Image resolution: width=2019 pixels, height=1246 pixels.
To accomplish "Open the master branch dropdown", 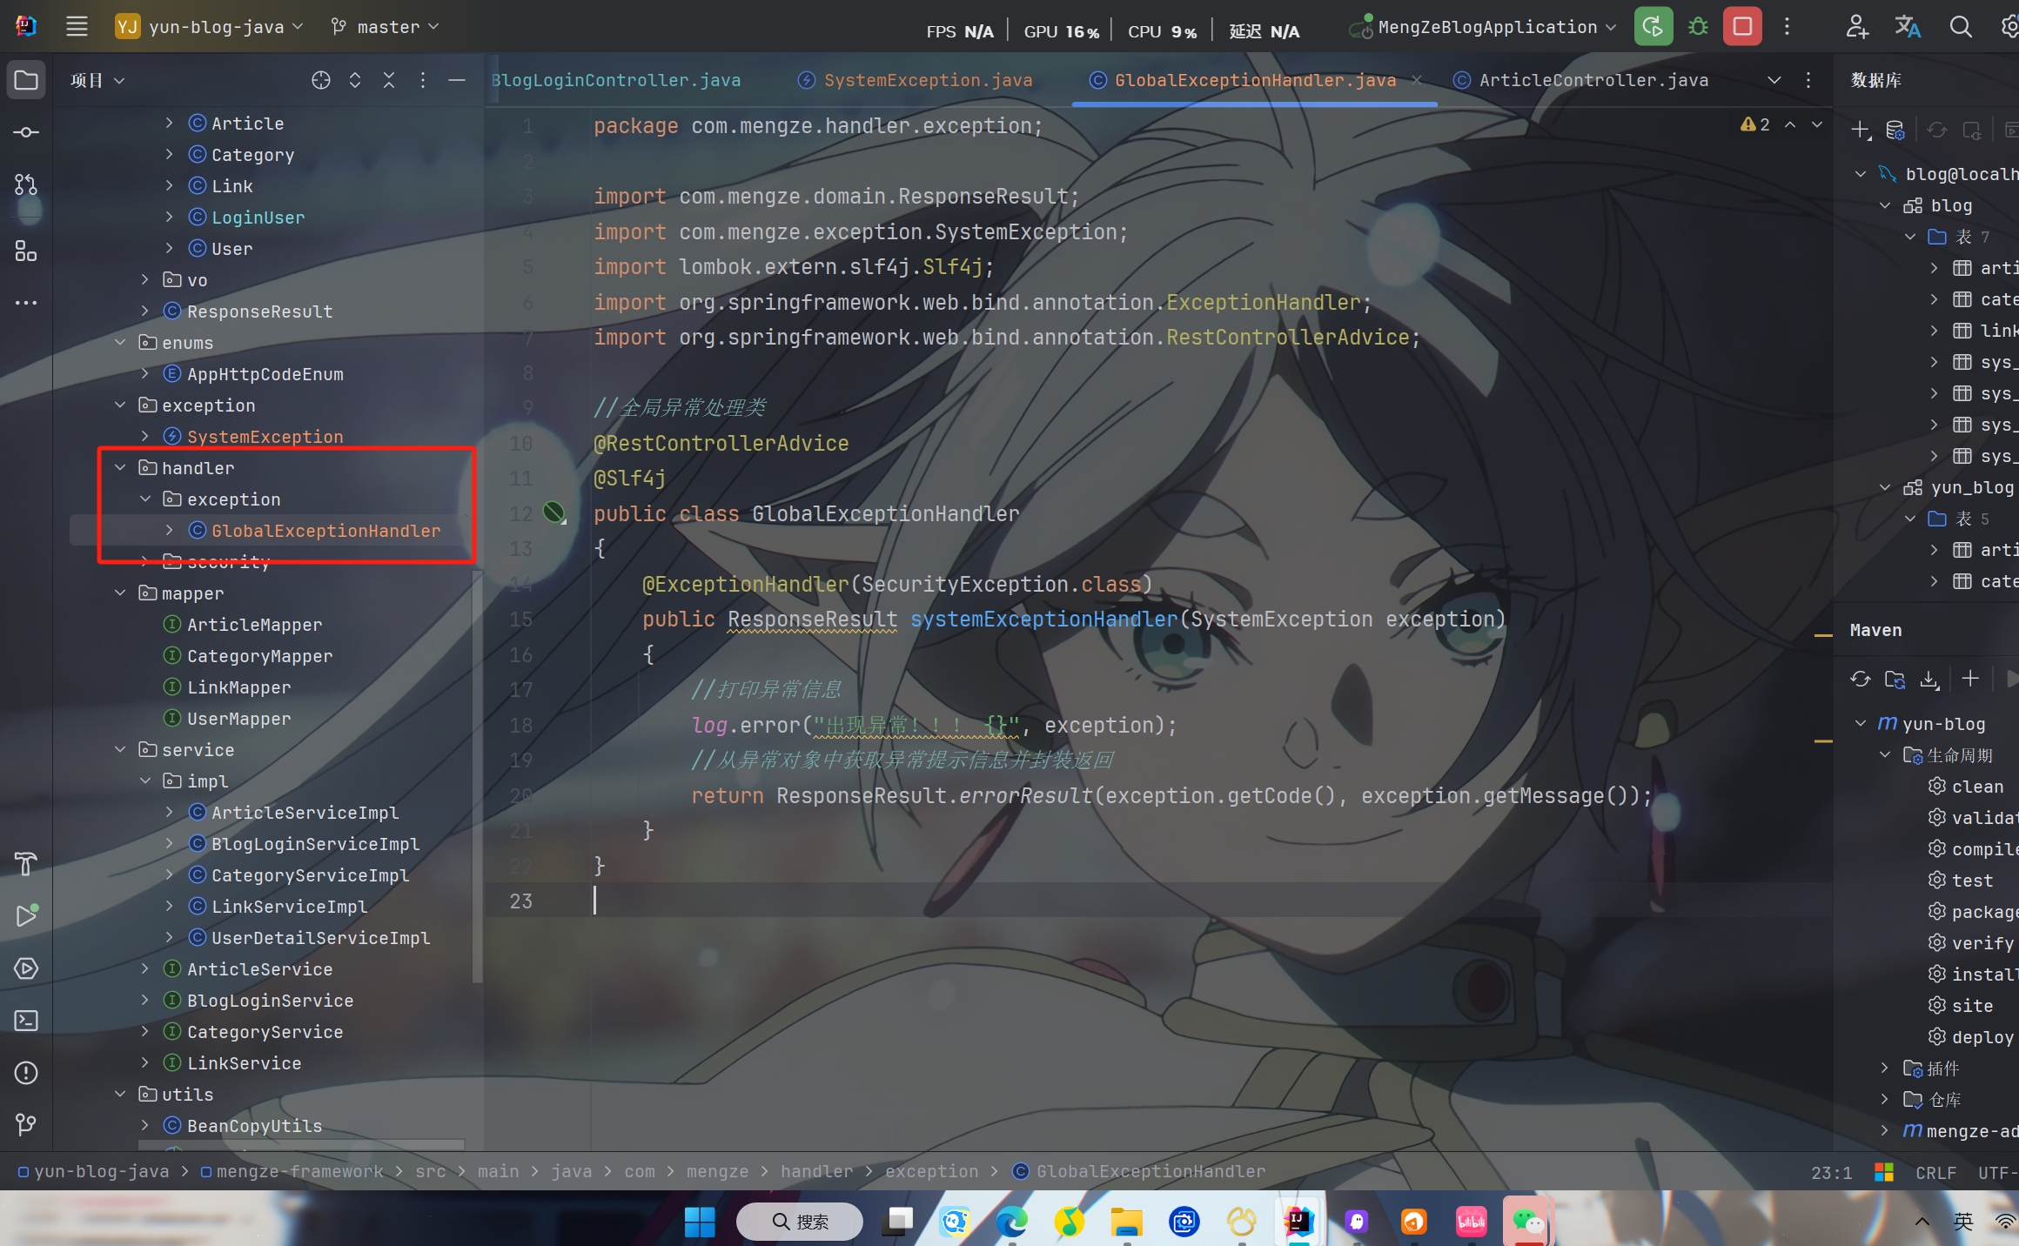I will coord(386,27).
